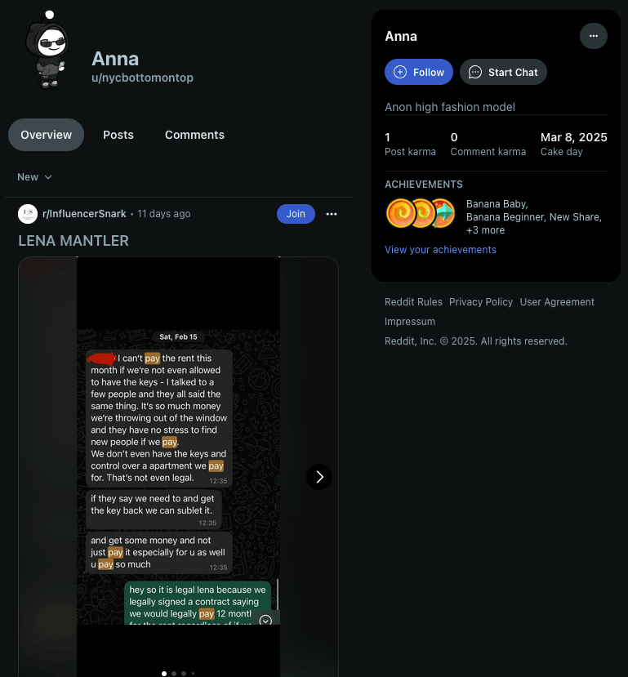Start a chat with Anna
The image size is (628, 677).
click(503, 72)
